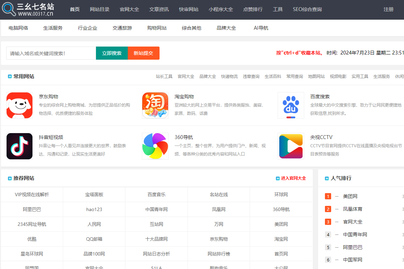Image resolution: width=404 pixels, height=269 pixels.
Task: Open the 人民网 link
Action: pos(94,225)
